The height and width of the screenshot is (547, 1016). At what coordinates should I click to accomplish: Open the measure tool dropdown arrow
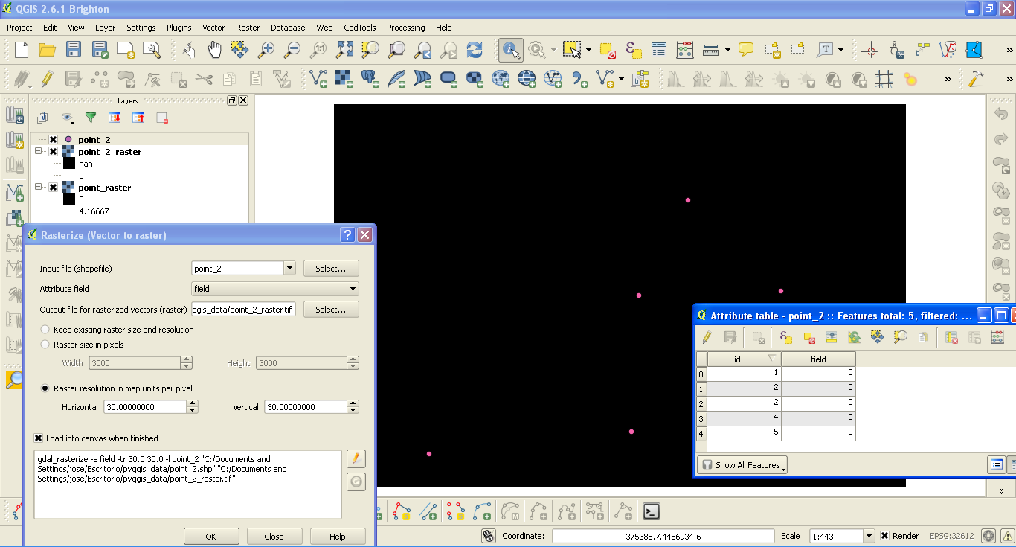[727, 50]
